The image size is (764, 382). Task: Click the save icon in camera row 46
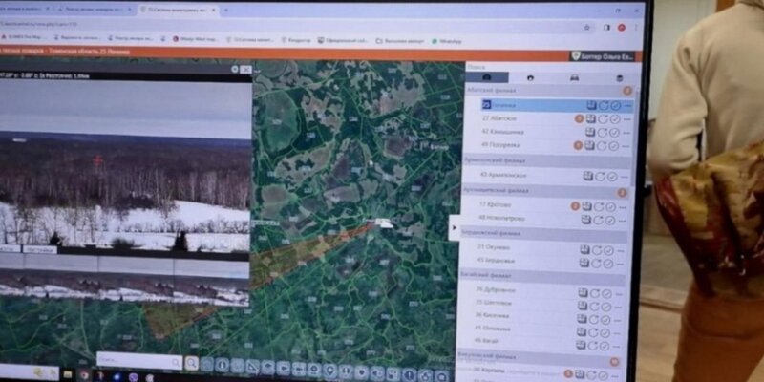coord(581,345)
